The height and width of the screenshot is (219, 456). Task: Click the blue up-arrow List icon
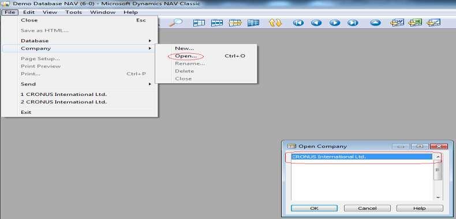[x=375, y=23]
